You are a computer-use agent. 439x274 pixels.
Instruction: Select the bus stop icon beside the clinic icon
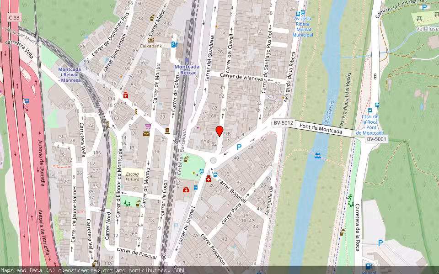pos(195,187)
